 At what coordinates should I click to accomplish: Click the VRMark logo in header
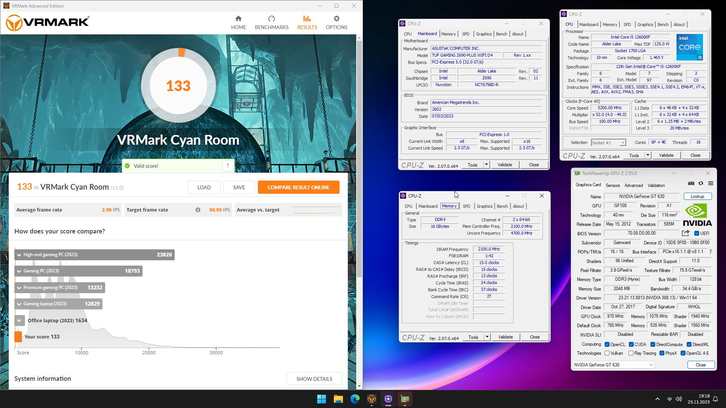48,23
